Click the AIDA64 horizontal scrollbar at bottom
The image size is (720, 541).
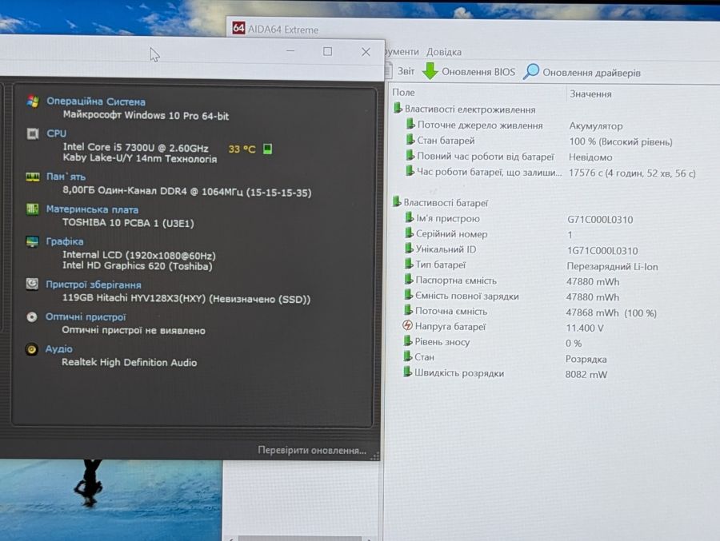point(301,539)
